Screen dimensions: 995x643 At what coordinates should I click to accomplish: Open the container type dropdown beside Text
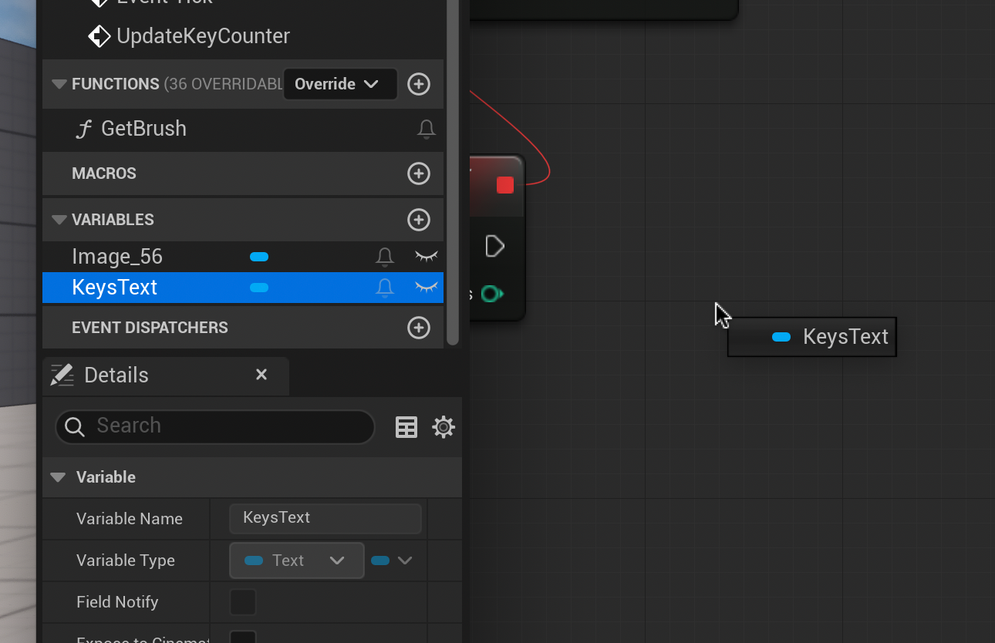pyautogui.click(x=392, y=561)
